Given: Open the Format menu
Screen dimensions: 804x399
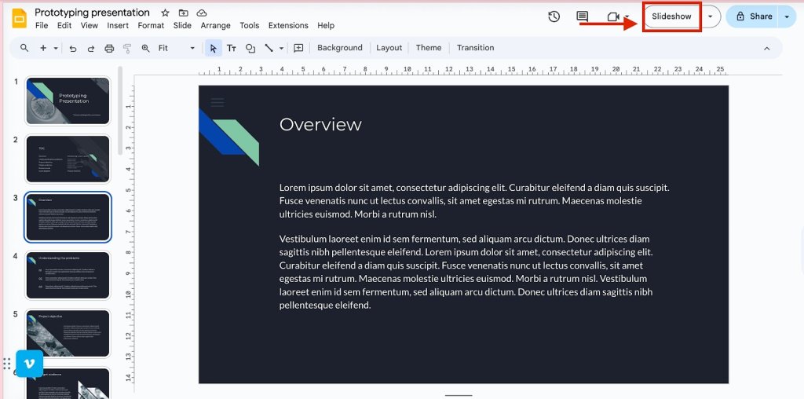Looking at the screenshot, I should pos(151,25).
